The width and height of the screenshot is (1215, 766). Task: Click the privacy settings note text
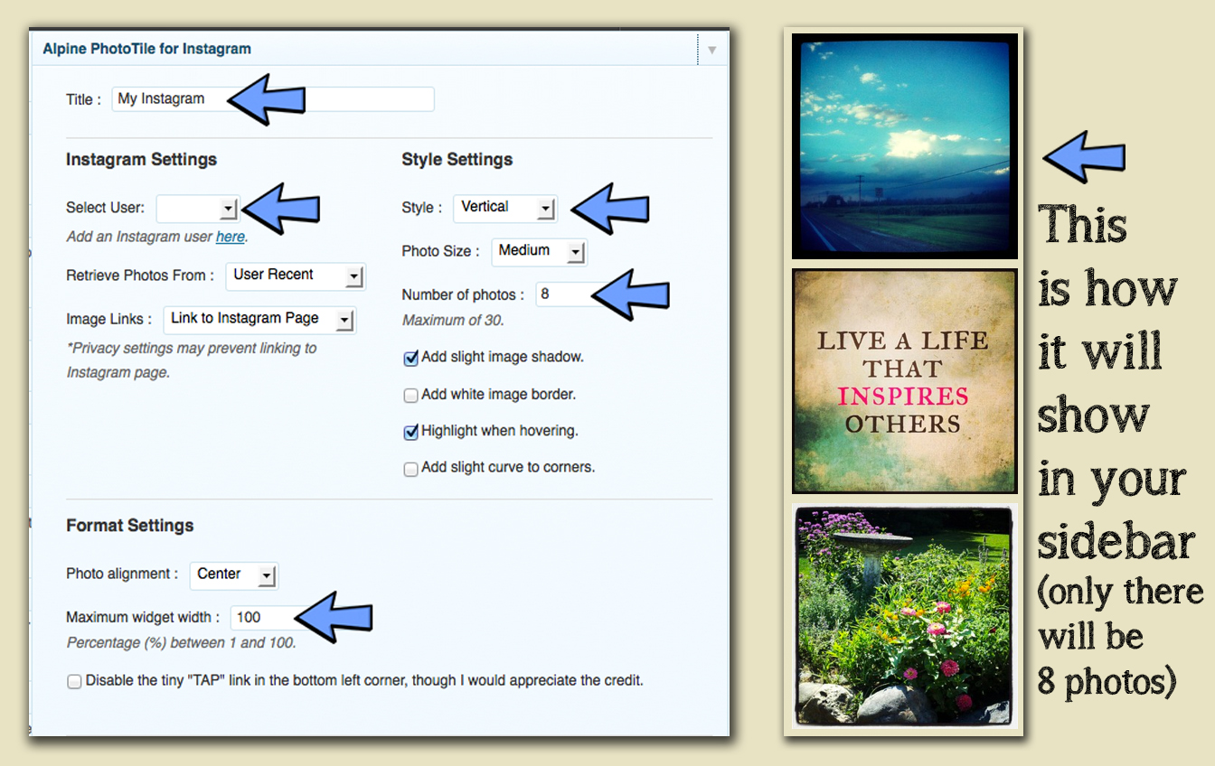(x=192, y=360)
